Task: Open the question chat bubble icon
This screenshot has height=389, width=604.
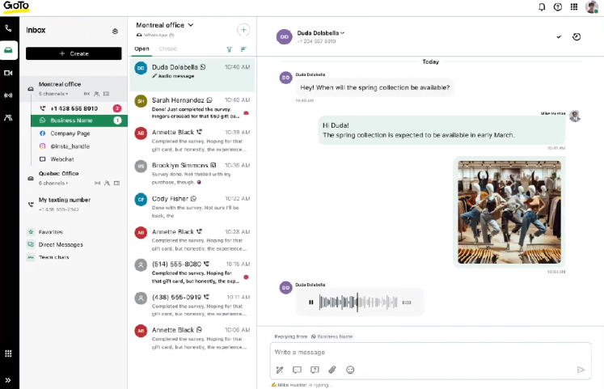Action: click(x=315, y=370)
